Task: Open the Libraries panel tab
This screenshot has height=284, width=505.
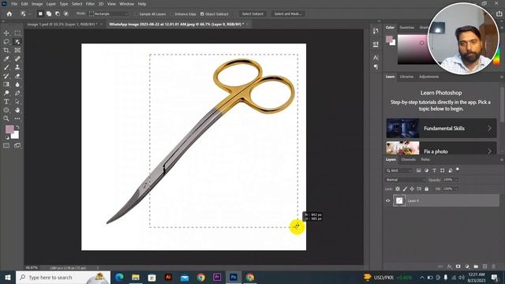Action: pos(406,77)
